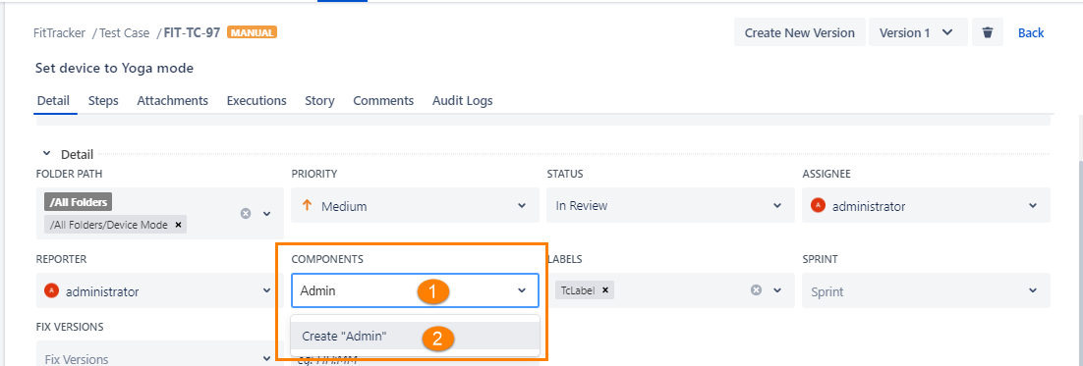Open the Reporter dropdown chevron

pyautogui.click(x=267, y=290)
